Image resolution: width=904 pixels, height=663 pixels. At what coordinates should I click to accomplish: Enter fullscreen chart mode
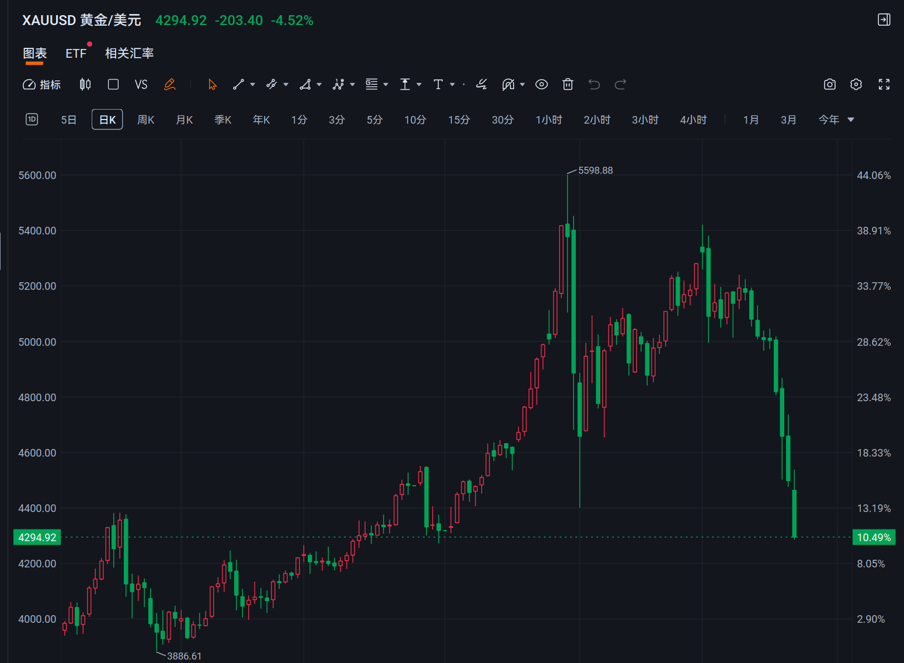click(x=884, y=85)
